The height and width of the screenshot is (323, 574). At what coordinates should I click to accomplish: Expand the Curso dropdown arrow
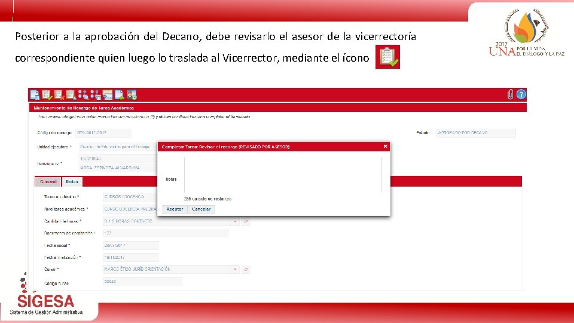pos(235,269)
